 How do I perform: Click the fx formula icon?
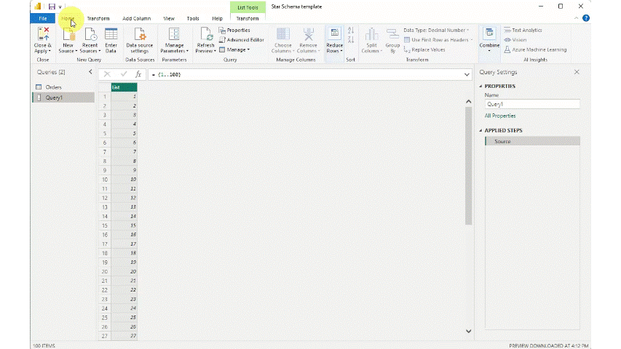(138, 75)
